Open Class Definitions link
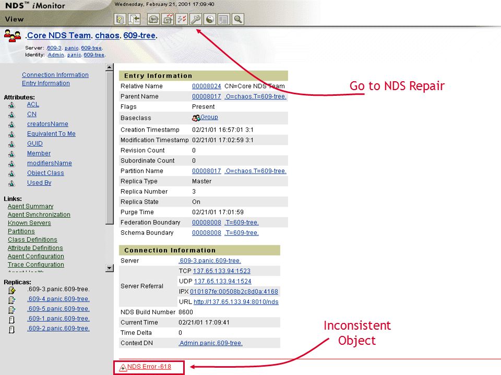Screen dimensions: 501x375 pyautogui.click(x=32, y=240)
